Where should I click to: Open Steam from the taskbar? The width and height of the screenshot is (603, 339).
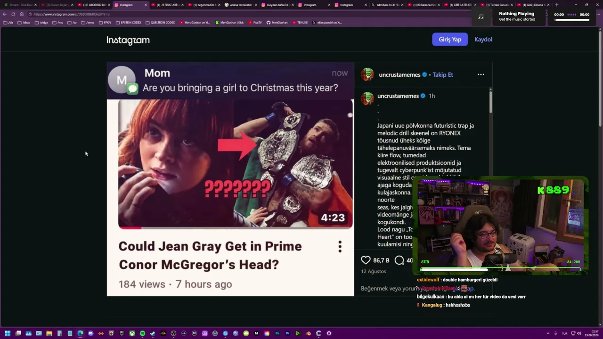tap(153, 333)
